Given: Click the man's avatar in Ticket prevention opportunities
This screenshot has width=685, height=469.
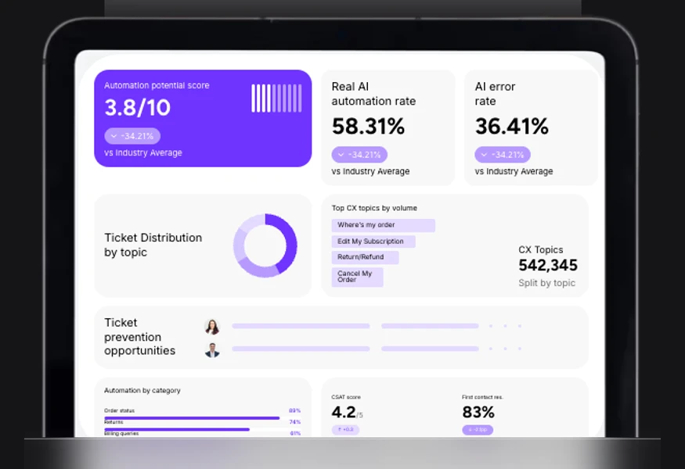Looking at the screenshot, I should [212, 350].
